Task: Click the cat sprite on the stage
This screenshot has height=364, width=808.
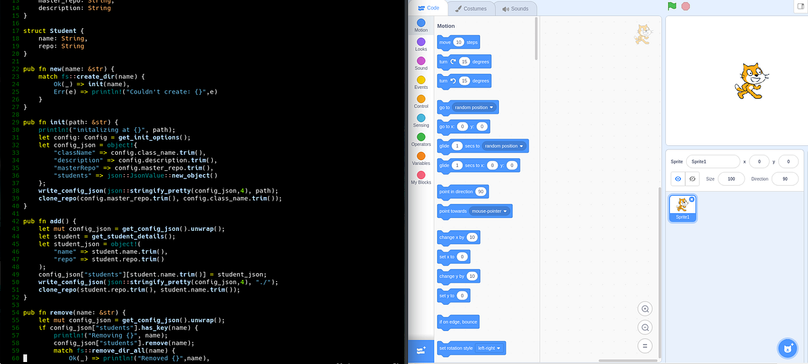Action: (x=750, y=80)
